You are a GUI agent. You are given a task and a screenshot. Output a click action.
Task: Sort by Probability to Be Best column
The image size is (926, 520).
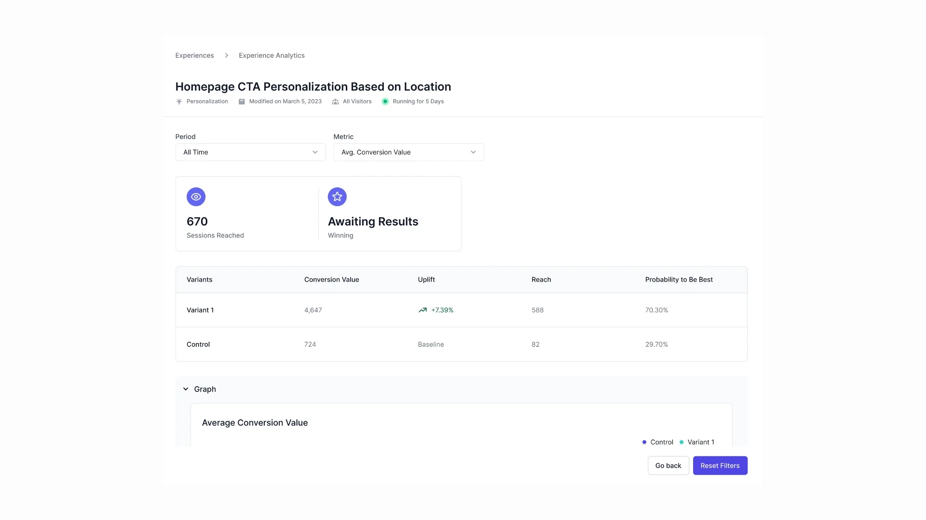click(679, 280)
